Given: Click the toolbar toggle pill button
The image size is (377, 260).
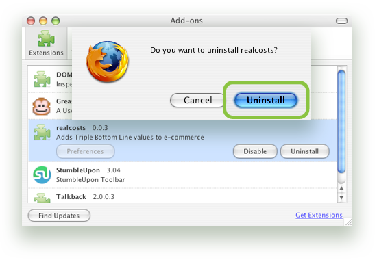Looking at the screenshot, I should pyautogui.click(x=341, y=21).
